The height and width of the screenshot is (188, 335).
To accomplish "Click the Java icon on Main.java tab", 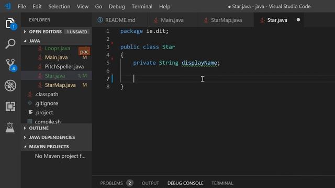I will [156, 20].
